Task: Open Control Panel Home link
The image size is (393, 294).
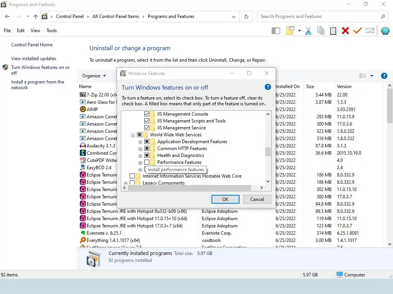Action: click(x=32, y=45)
